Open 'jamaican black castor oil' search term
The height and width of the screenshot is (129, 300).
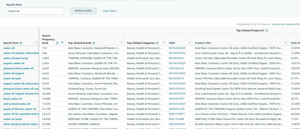pyautogui.click(x=18, y=68)
